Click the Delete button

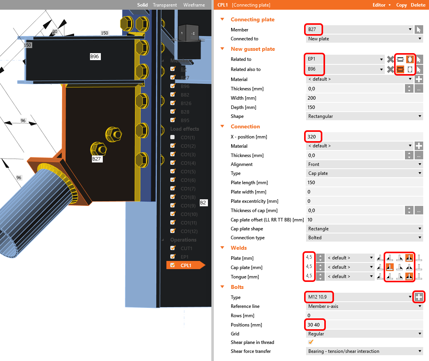pos(418,5)
